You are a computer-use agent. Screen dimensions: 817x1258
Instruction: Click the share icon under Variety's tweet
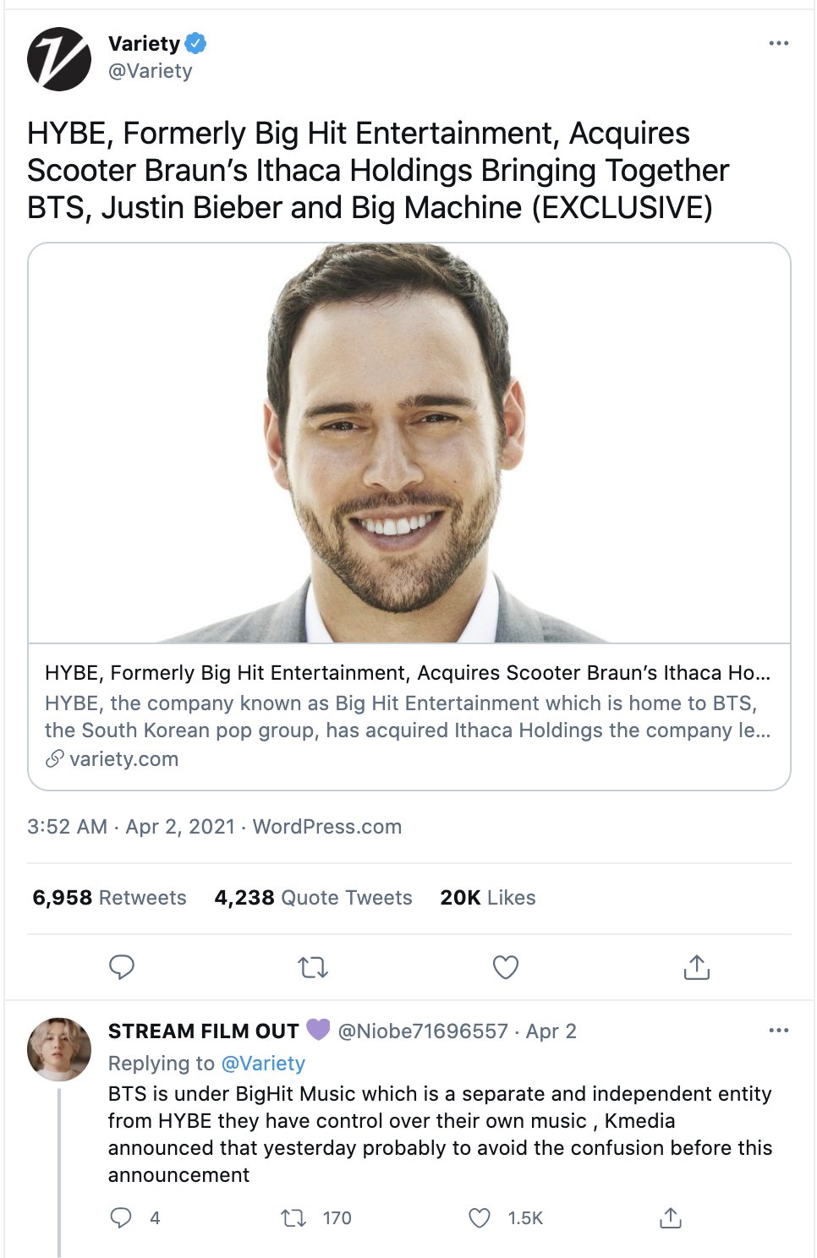(x=696, y=966)
